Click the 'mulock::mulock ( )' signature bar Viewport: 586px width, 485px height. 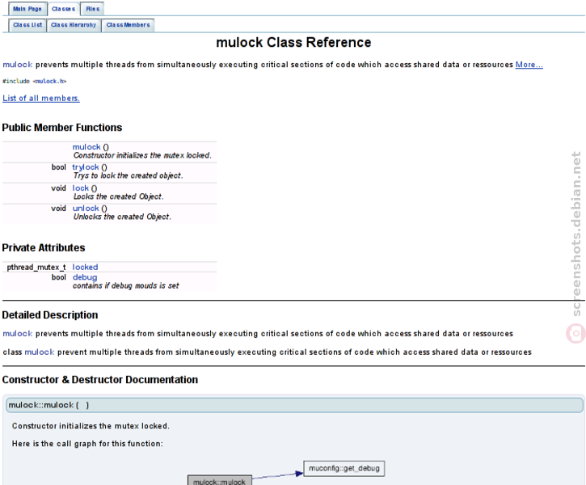tap(294, 406)
